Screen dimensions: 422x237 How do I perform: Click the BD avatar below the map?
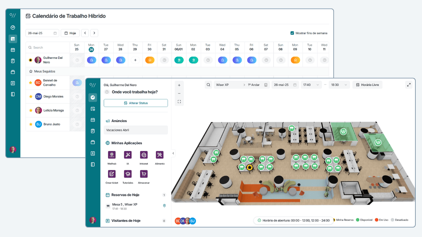[178, 221]
